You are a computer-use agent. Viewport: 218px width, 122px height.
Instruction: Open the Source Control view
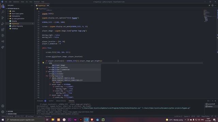[3, 18]
